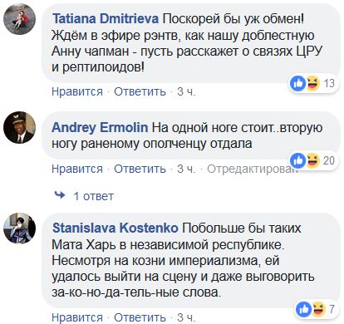Show edit history via 'Отредактирован' link
Viewport: 344px width, 324px height.
click(253, 169)
